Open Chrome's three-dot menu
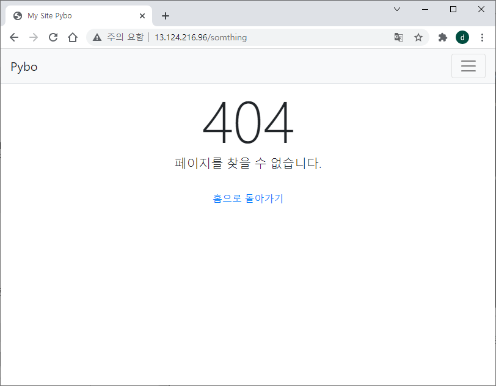Image resolution: width=496 pixels, height=386 pixels. tap(482, 37)
